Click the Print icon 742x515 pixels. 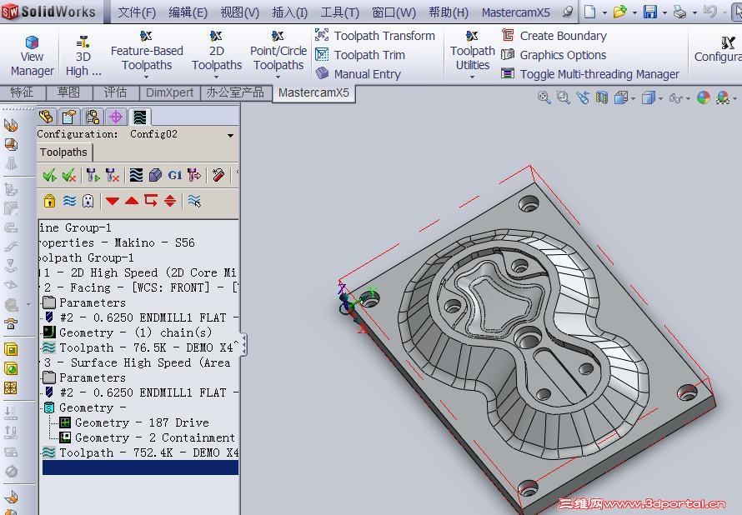click(x=680, y=12)
